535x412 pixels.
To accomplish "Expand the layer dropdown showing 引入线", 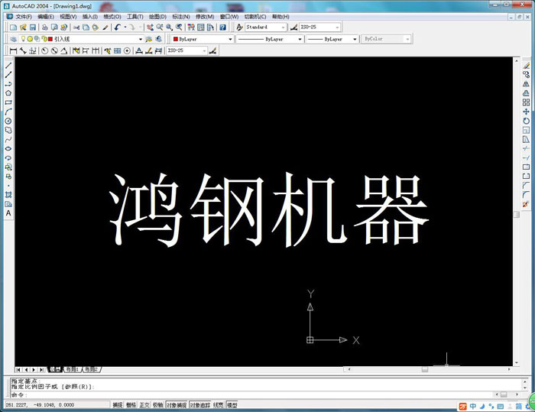I will click(x=140, y=39).
